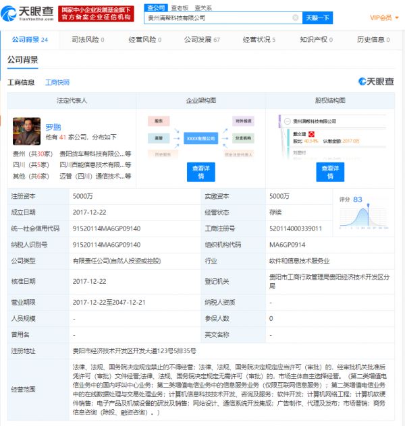
Task: Click the legal representative 罗鹏 photo
Action: (26, 131)
